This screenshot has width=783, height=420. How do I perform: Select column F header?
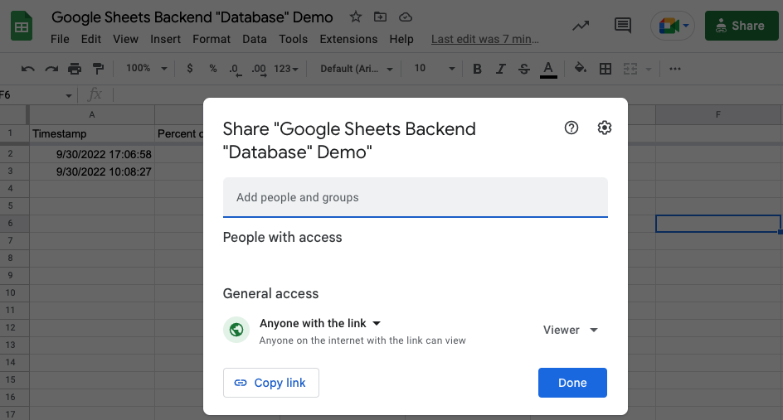(x=718, y=114)
